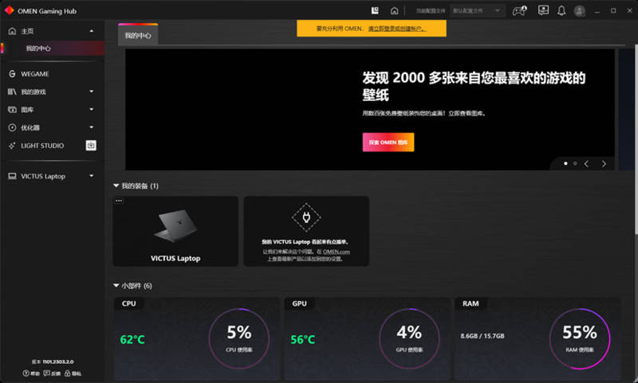638x383 pixels.
Task: Collapse the 小部件 (6) section
Action: pyautogui.click(x=116, y=286)
